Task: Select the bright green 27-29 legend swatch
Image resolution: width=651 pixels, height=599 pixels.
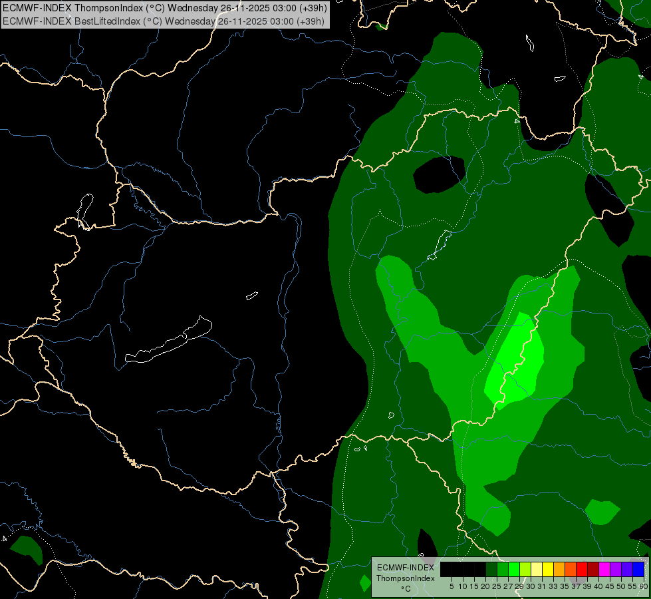Action: pyautogui.click(x=514, y=569)
